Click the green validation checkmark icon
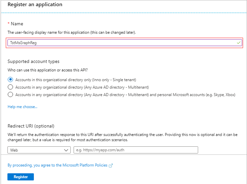Screen dimensions: 247x184 coord(238,43)
